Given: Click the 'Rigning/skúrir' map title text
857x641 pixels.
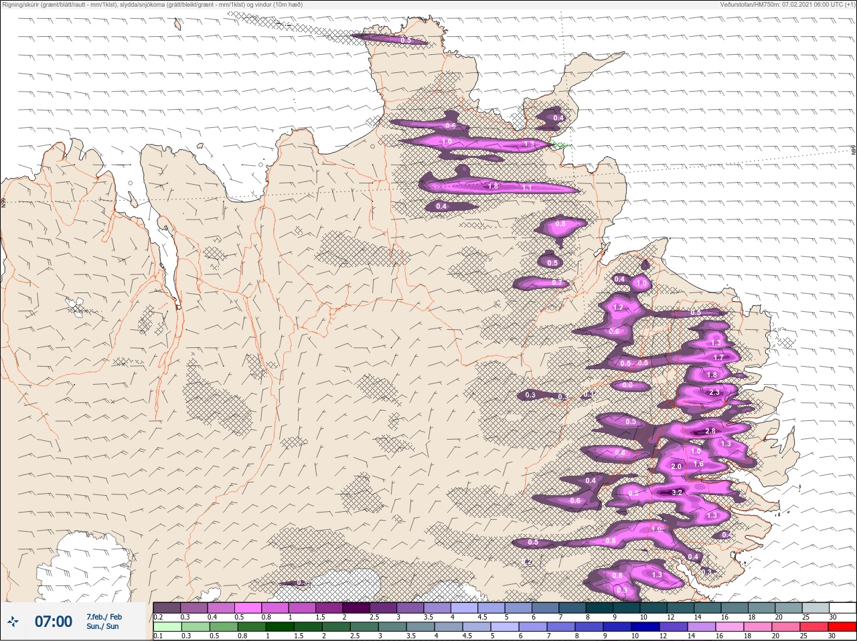Looking at the screenshot, I should click(21, 5).
